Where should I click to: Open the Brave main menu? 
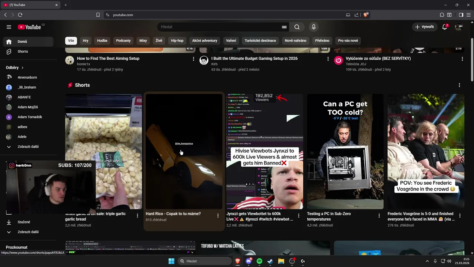(x=468, y=15)
